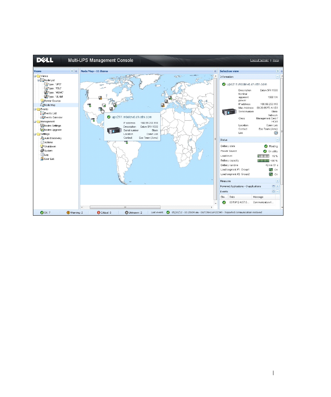
Task: Click Logout 'admin' link
Action: pos(259,60)
